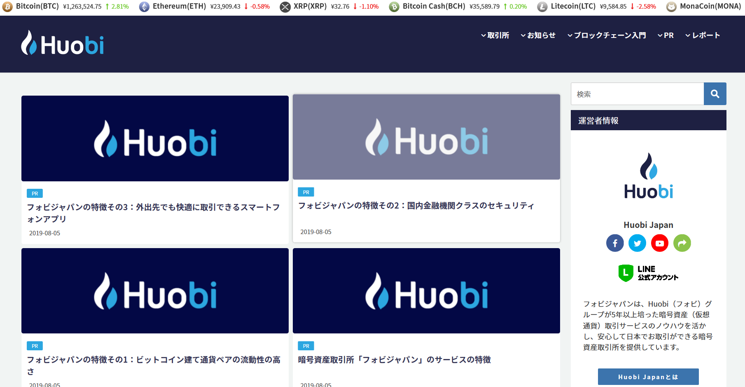This screenshot has width=745, height=387.
Task: Click PR tag on サービスの特徴 article
Action: pos(306,346)
